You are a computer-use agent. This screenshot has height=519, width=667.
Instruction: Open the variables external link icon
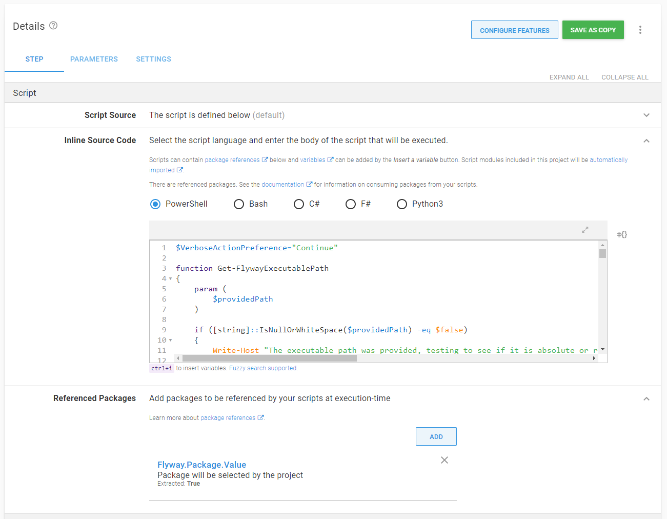tap(331, 159)
